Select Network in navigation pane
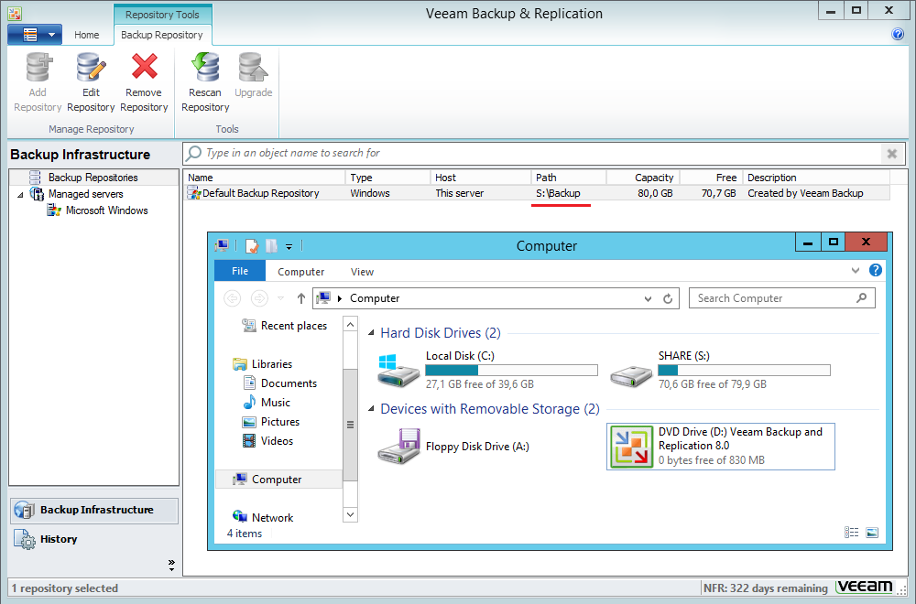 (x=263, y=518)
